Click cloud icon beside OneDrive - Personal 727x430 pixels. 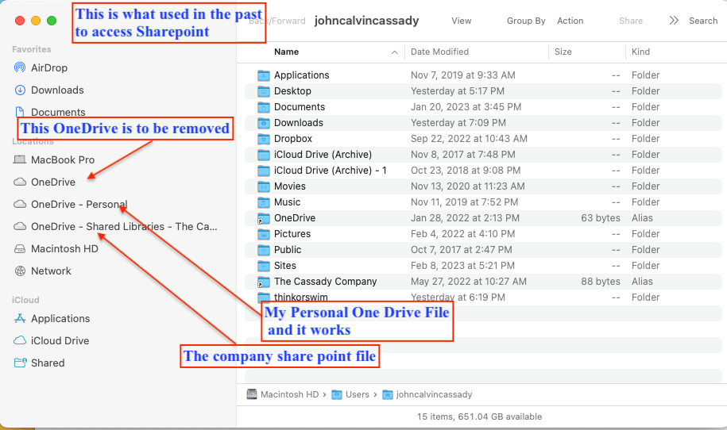click(20, 204)
